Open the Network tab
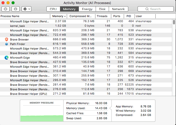Image resolution: width=176 pixels, height=125 pixels. pos(119,9)
